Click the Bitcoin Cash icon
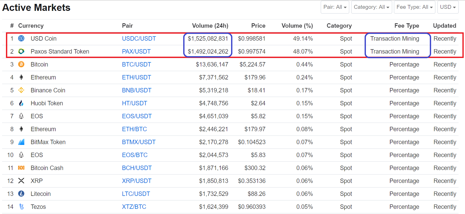The image size is (465, 214). tap(21, 168)
